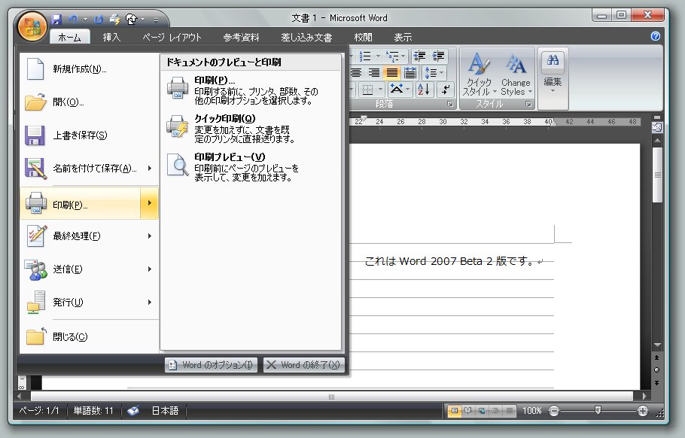The image size is (685, 438).
Task: Click the Word のオプション button
Action: coord(211,365)
